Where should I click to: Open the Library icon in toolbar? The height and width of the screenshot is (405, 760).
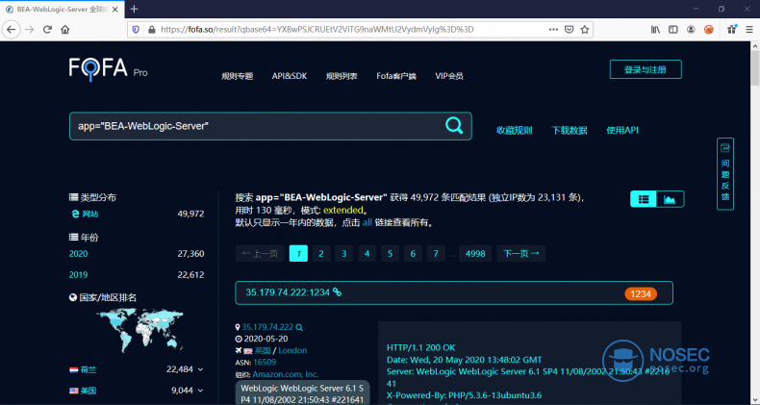(x=655, y=30)
